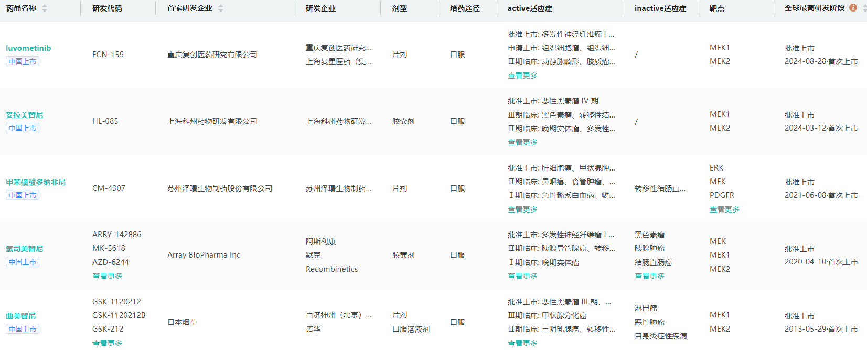Expand 查看更多 under PDGFR targets

coord(724,209)
